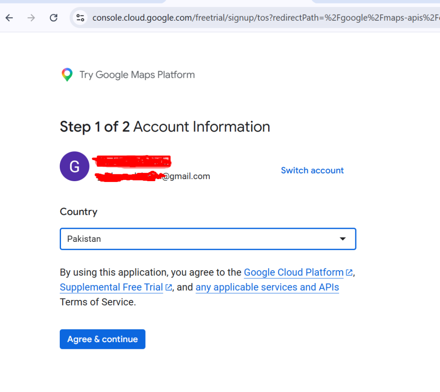Click the Country field label

point(79,212)
